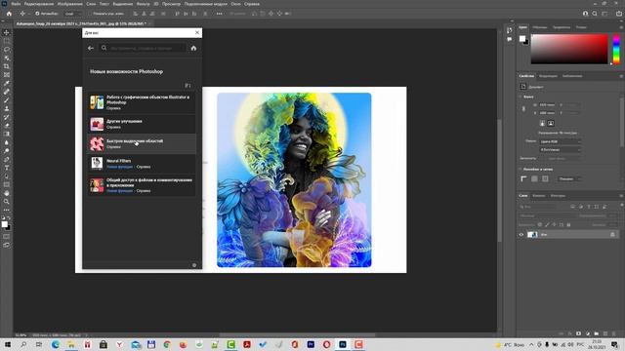625x351 pixels.
Task: Open the 'Другие улучшения' list item
Action: coord(142,124)
